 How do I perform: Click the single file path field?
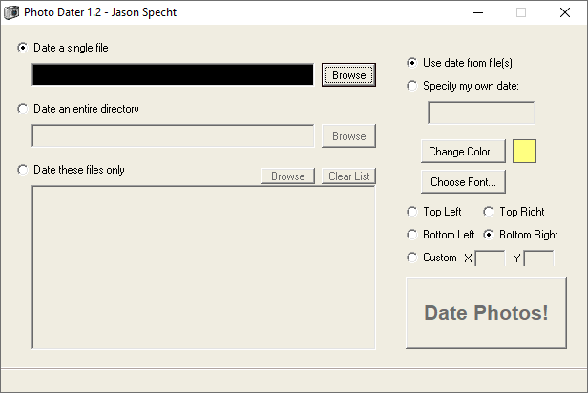point(173,75)
